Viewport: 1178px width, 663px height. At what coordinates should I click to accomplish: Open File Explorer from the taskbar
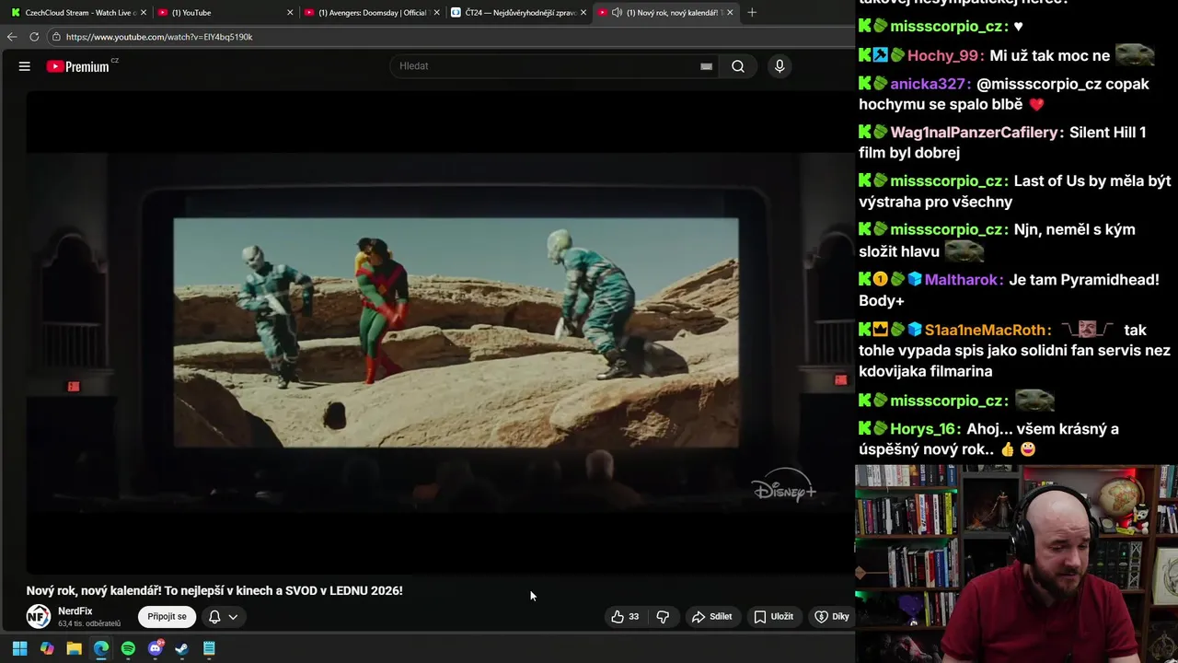(x=74, y=648)
